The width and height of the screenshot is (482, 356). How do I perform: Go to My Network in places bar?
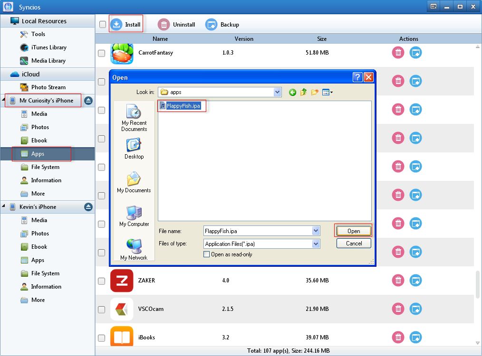coord(134,250)
